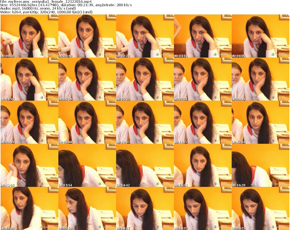
Task: Select the frame marked 00:09:48
Action: [87, 123]
